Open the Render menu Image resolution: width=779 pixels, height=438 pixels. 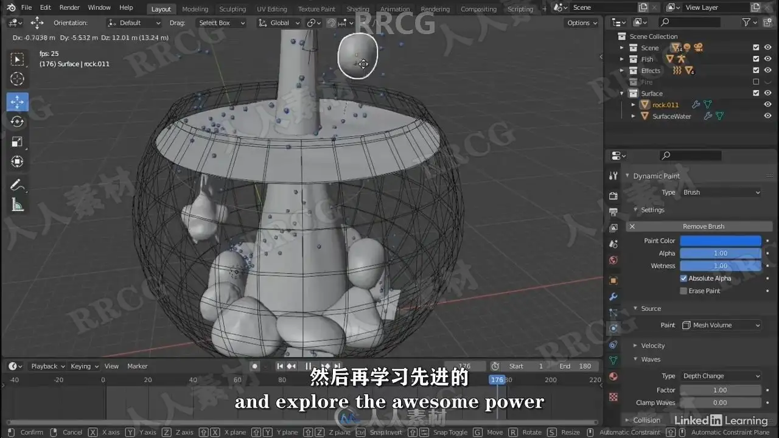pos(69,7)
